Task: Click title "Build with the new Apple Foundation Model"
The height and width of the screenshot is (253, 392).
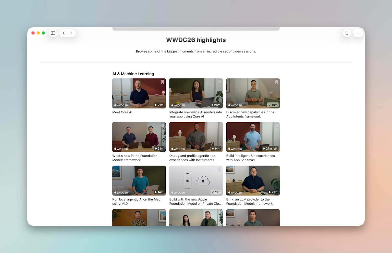Action: coord(195,201)
